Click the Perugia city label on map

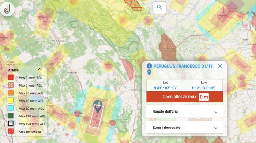coord(79,113)
